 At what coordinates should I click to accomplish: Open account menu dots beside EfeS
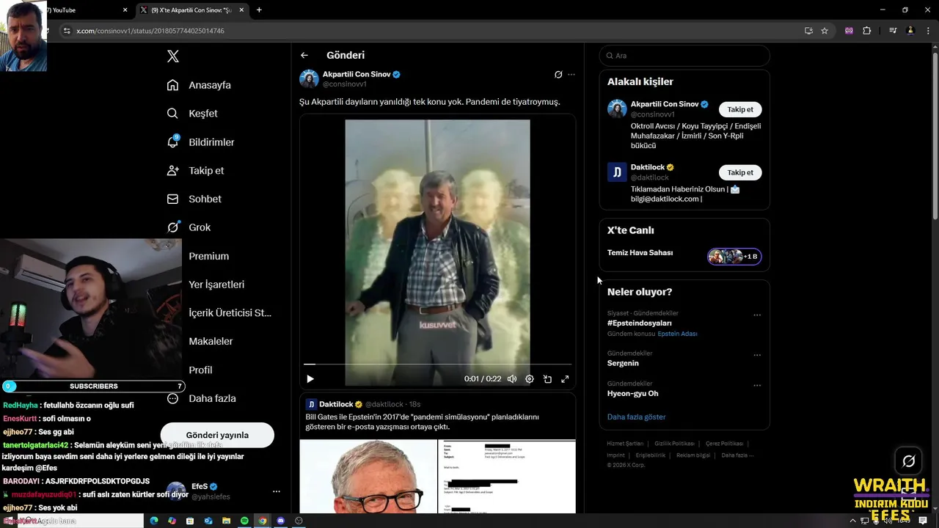click(277, 491)
